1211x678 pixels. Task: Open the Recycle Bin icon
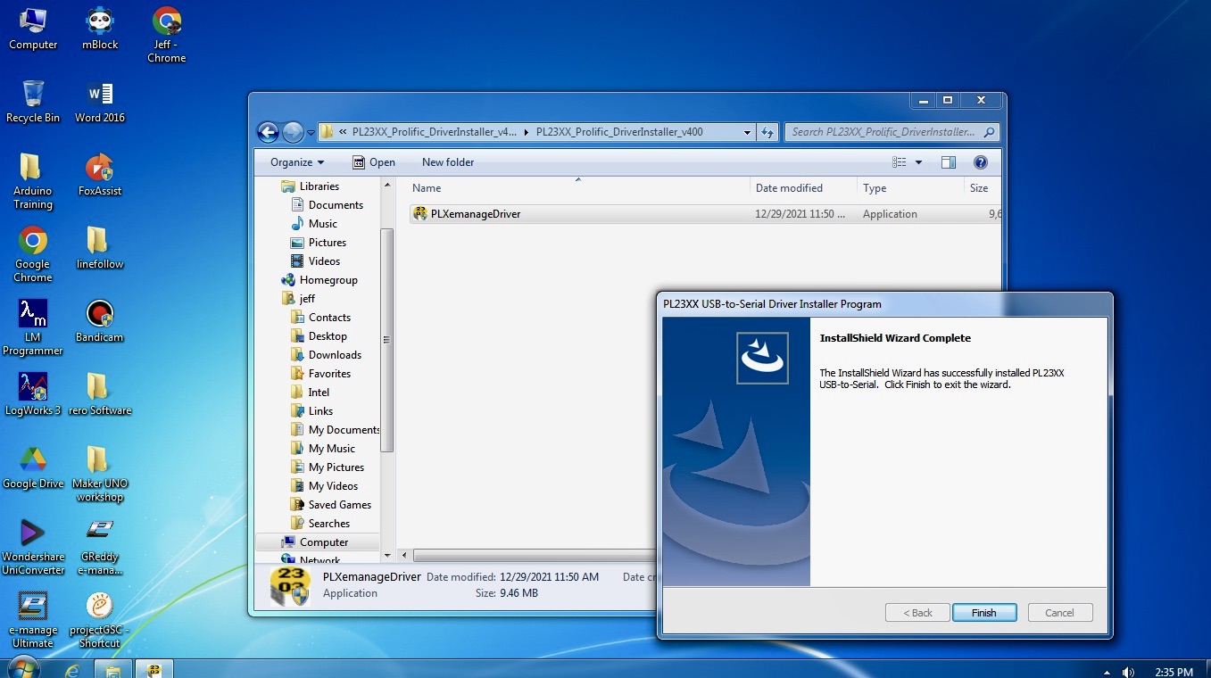[33, 102]
